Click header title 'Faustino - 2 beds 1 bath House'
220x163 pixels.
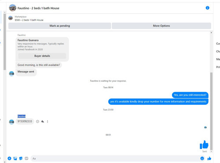pos(38,8)
